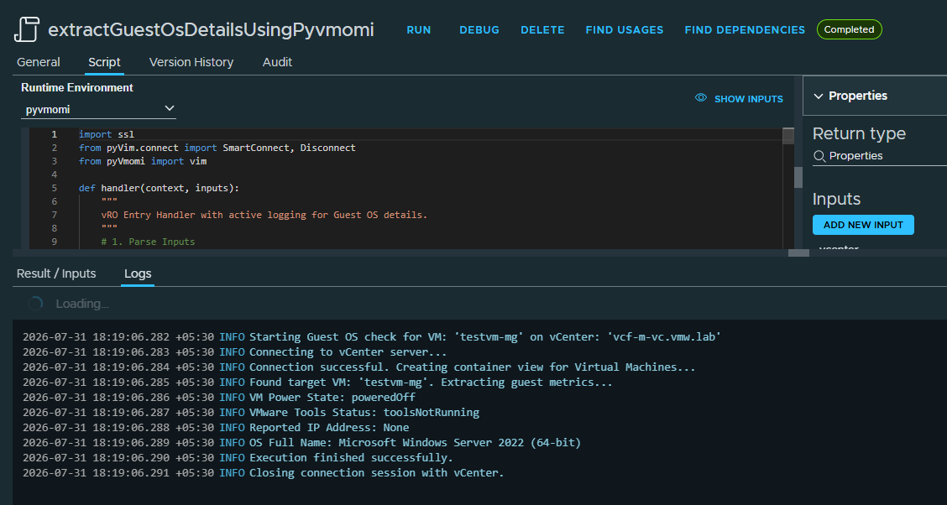This screenshot has width=947, height=505.
Task: Click the line importing SmartConnect, Disconnect
Action: click(217, 148)
